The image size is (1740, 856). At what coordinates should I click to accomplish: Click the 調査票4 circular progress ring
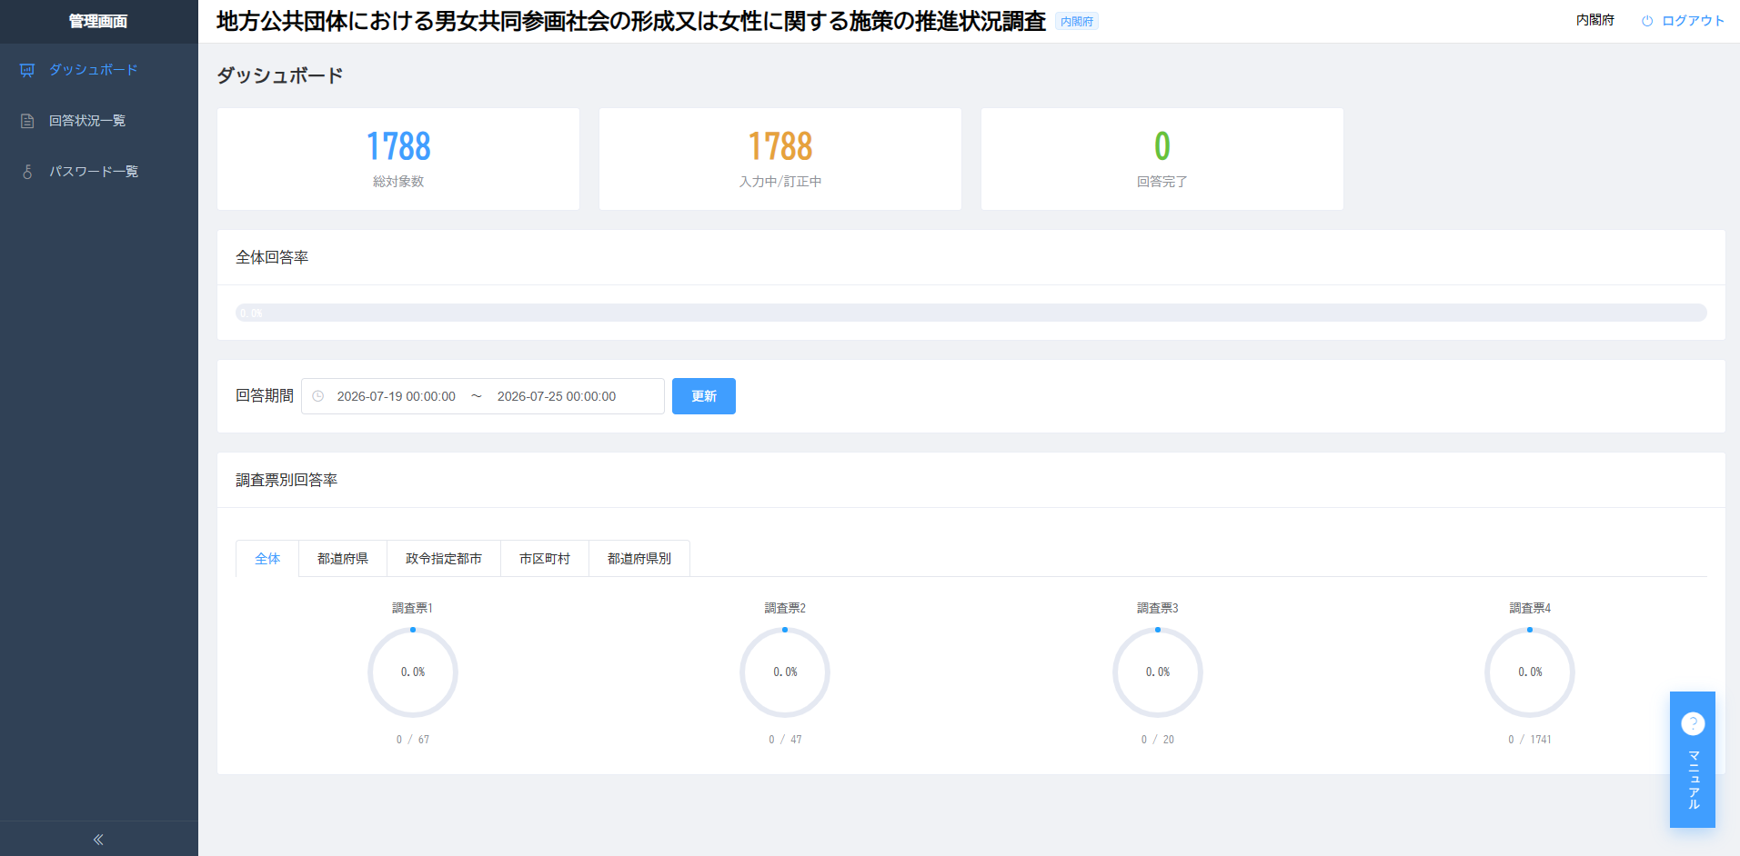[1530, 672]
